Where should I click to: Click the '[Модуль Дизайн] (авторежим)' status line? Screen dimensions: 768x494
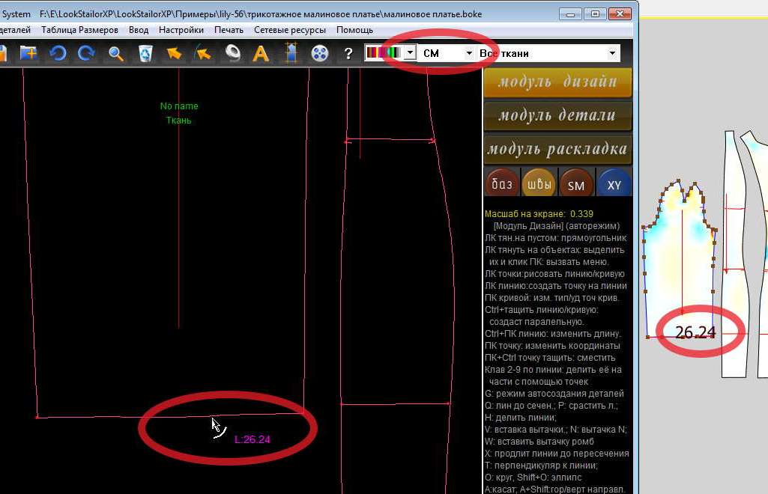(557, 226)
